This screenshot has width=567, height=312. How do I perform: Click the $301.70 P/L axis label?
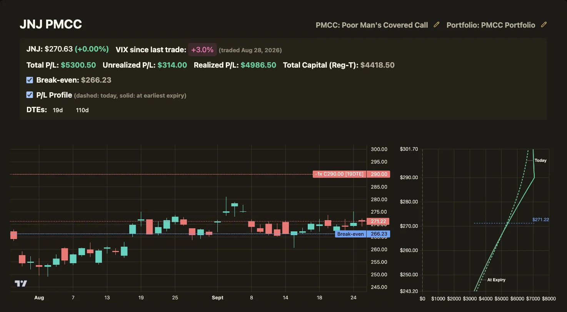(409, 149)
